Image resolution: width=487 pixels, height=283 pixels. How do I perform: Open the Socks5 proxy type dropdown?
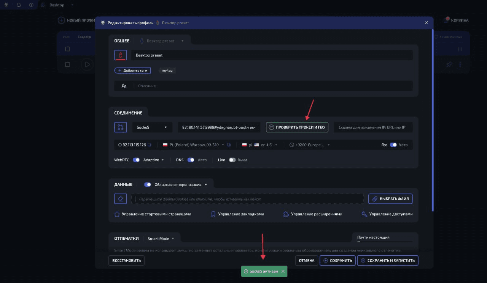(x=151, y=127)
